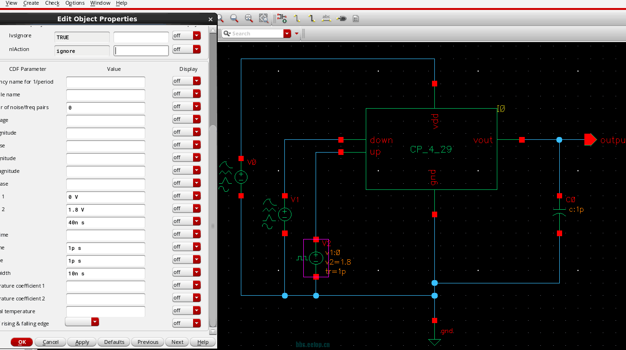Click the zoom out magnifier icon

click(x=234, y=18)
